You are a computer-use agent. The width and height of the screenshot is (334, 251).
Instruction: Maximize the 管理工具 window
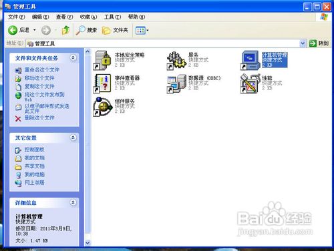point(317,7)
